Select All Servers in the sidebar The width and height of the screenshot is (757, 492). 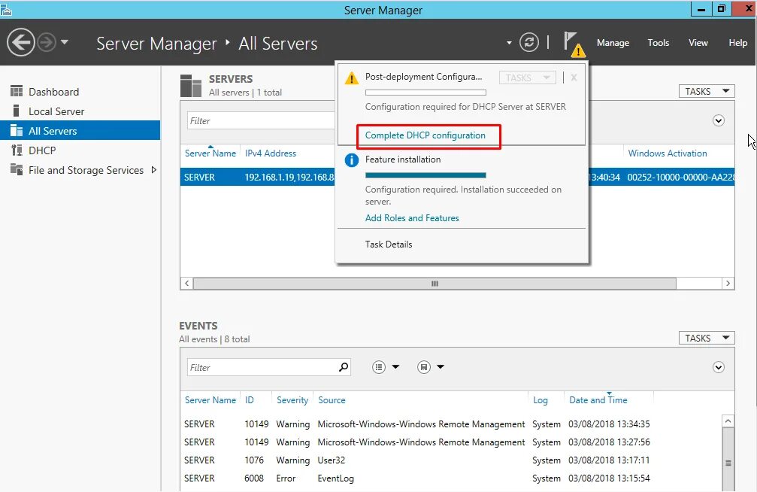click(x=80, y=130)
